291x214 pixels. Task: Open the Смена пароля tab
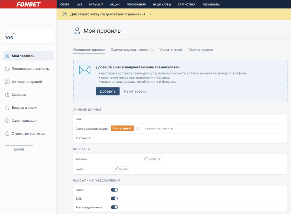[201, 50]
